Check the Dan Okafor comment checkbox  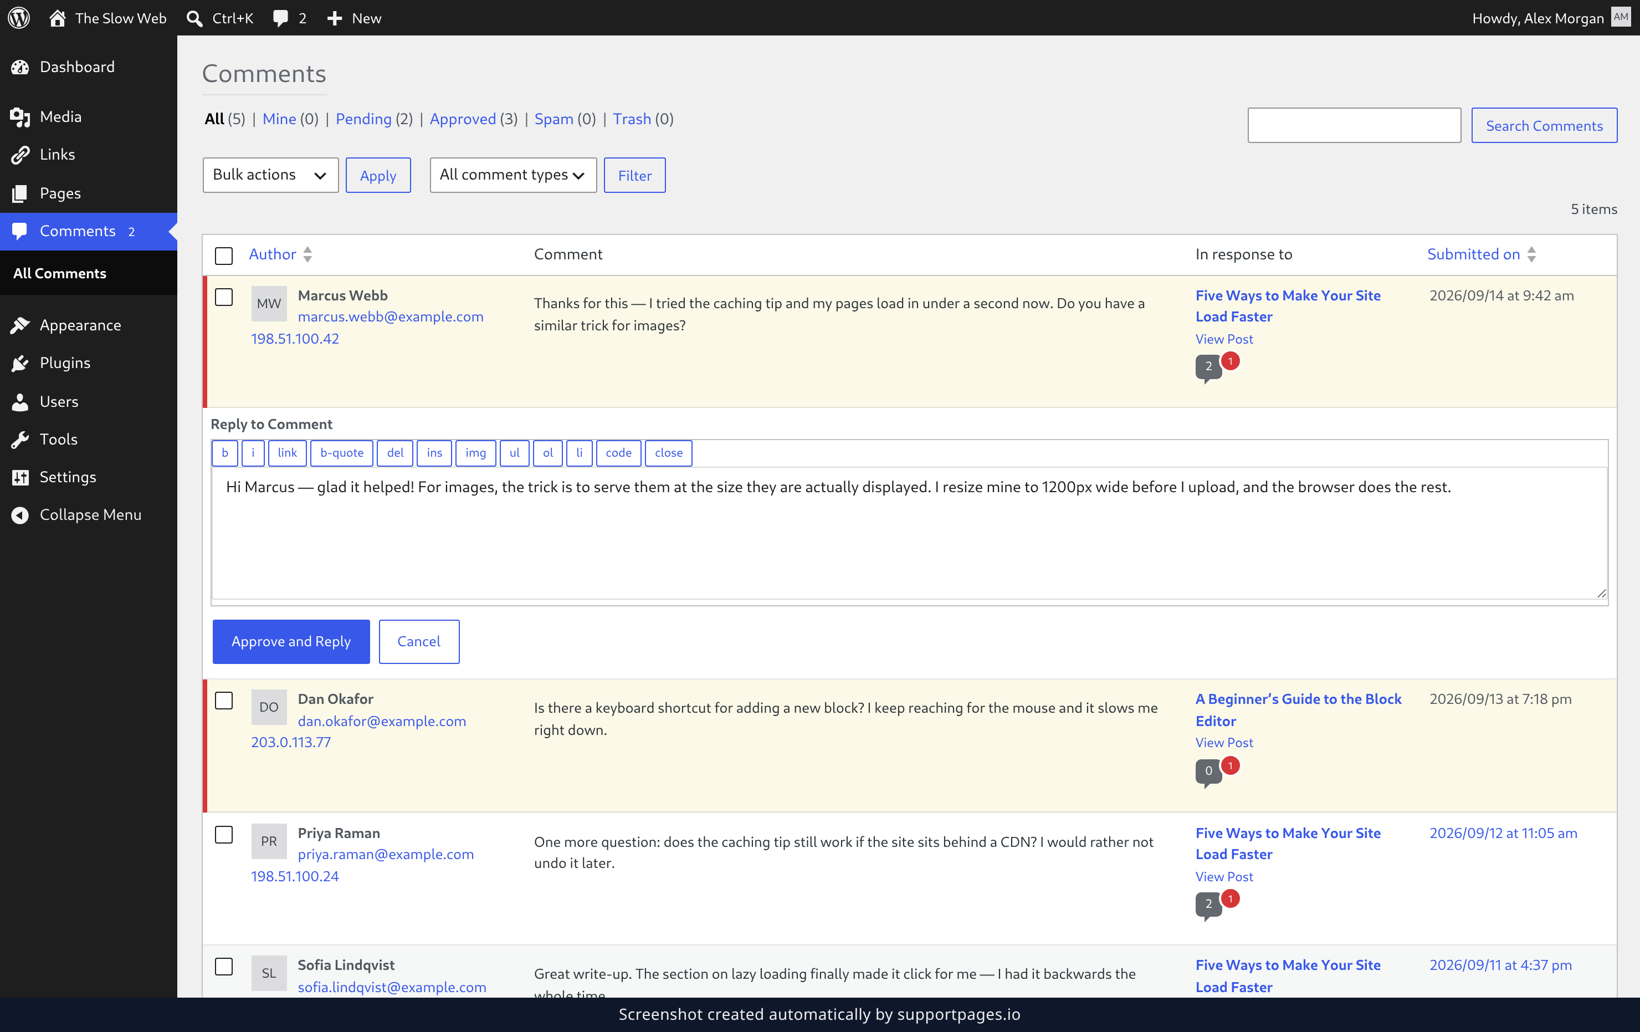(x=223, y=700)
